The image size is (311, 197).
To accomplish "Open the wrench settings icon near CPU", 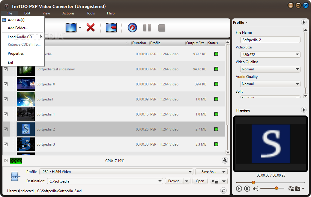I will 225,160.
